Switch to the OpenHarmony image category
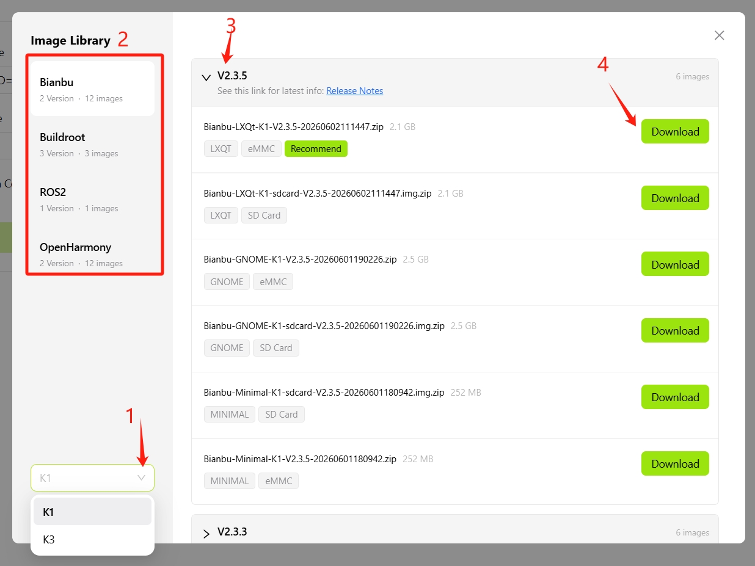 point(92,253)
